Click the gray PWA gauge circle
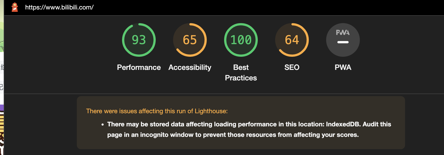444x155 pixels. tap(343, 40)
